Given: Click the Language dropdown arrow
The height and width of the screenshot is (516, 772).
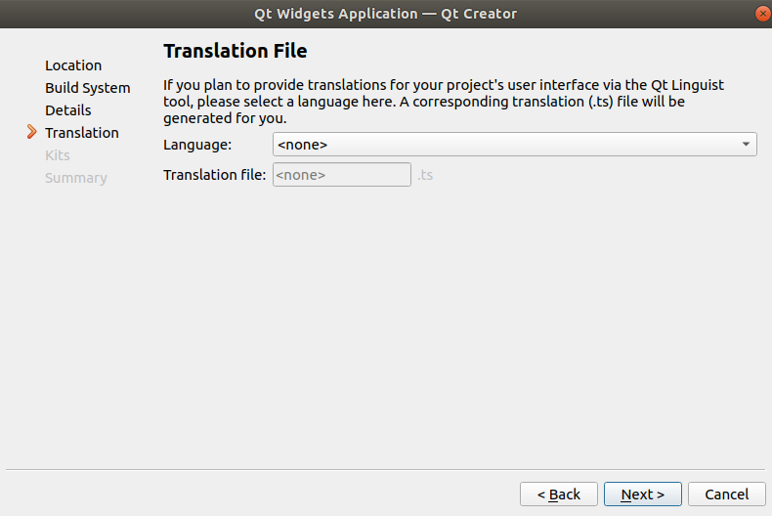Looking at the screenshot, I should 746,145.
